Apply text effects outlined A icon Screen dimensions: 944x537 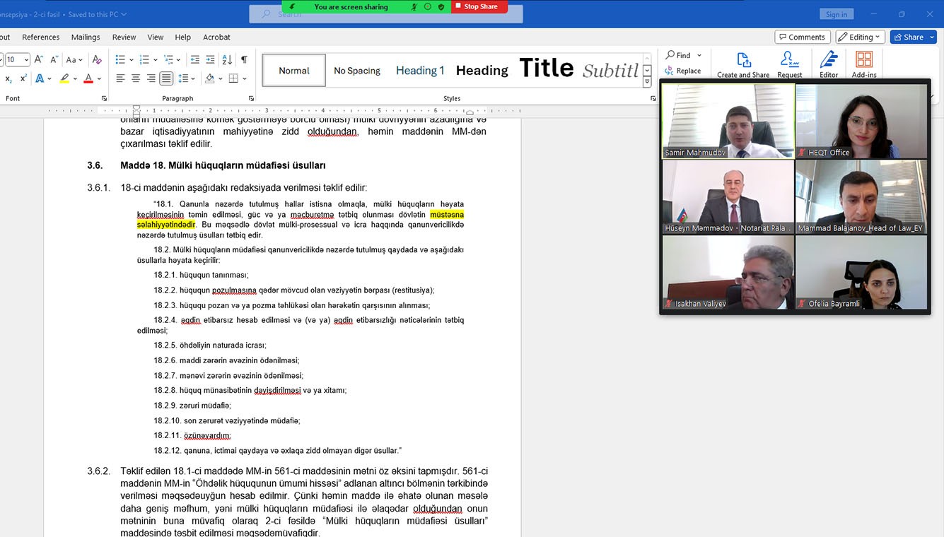(x=40, y=78)
